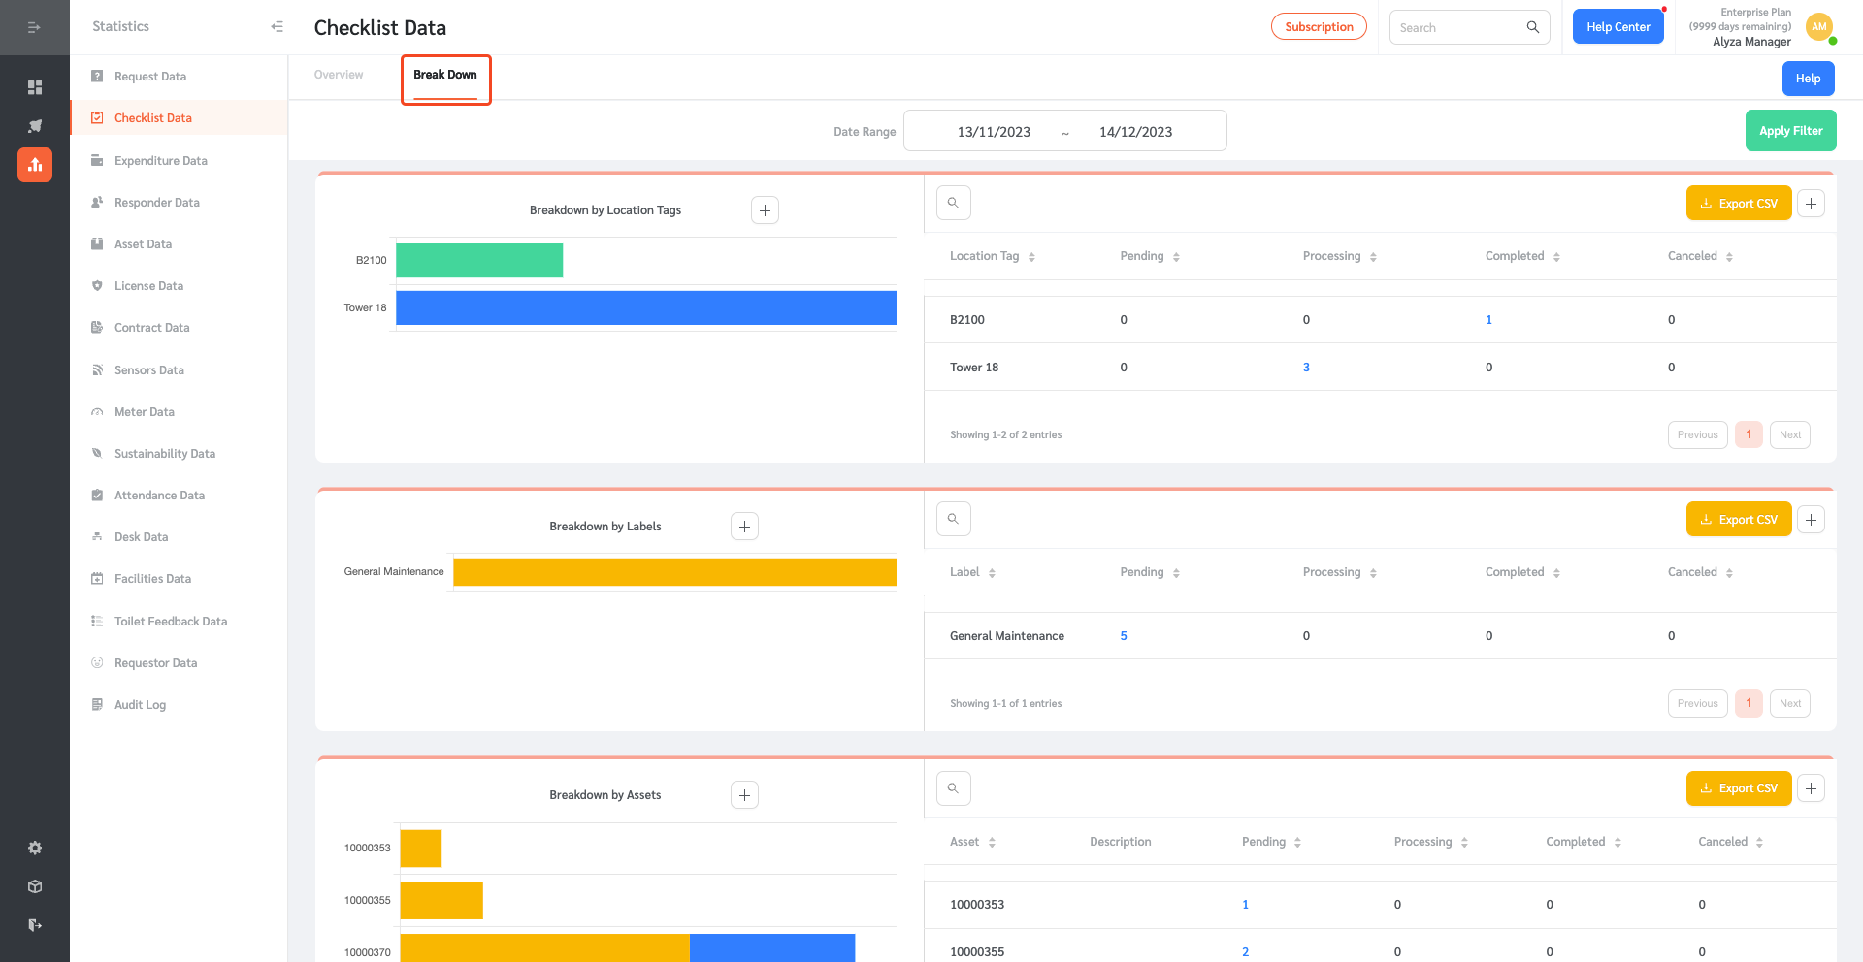
Task: Open the dashboard grid icon
Action: click(x=35, y=87)
